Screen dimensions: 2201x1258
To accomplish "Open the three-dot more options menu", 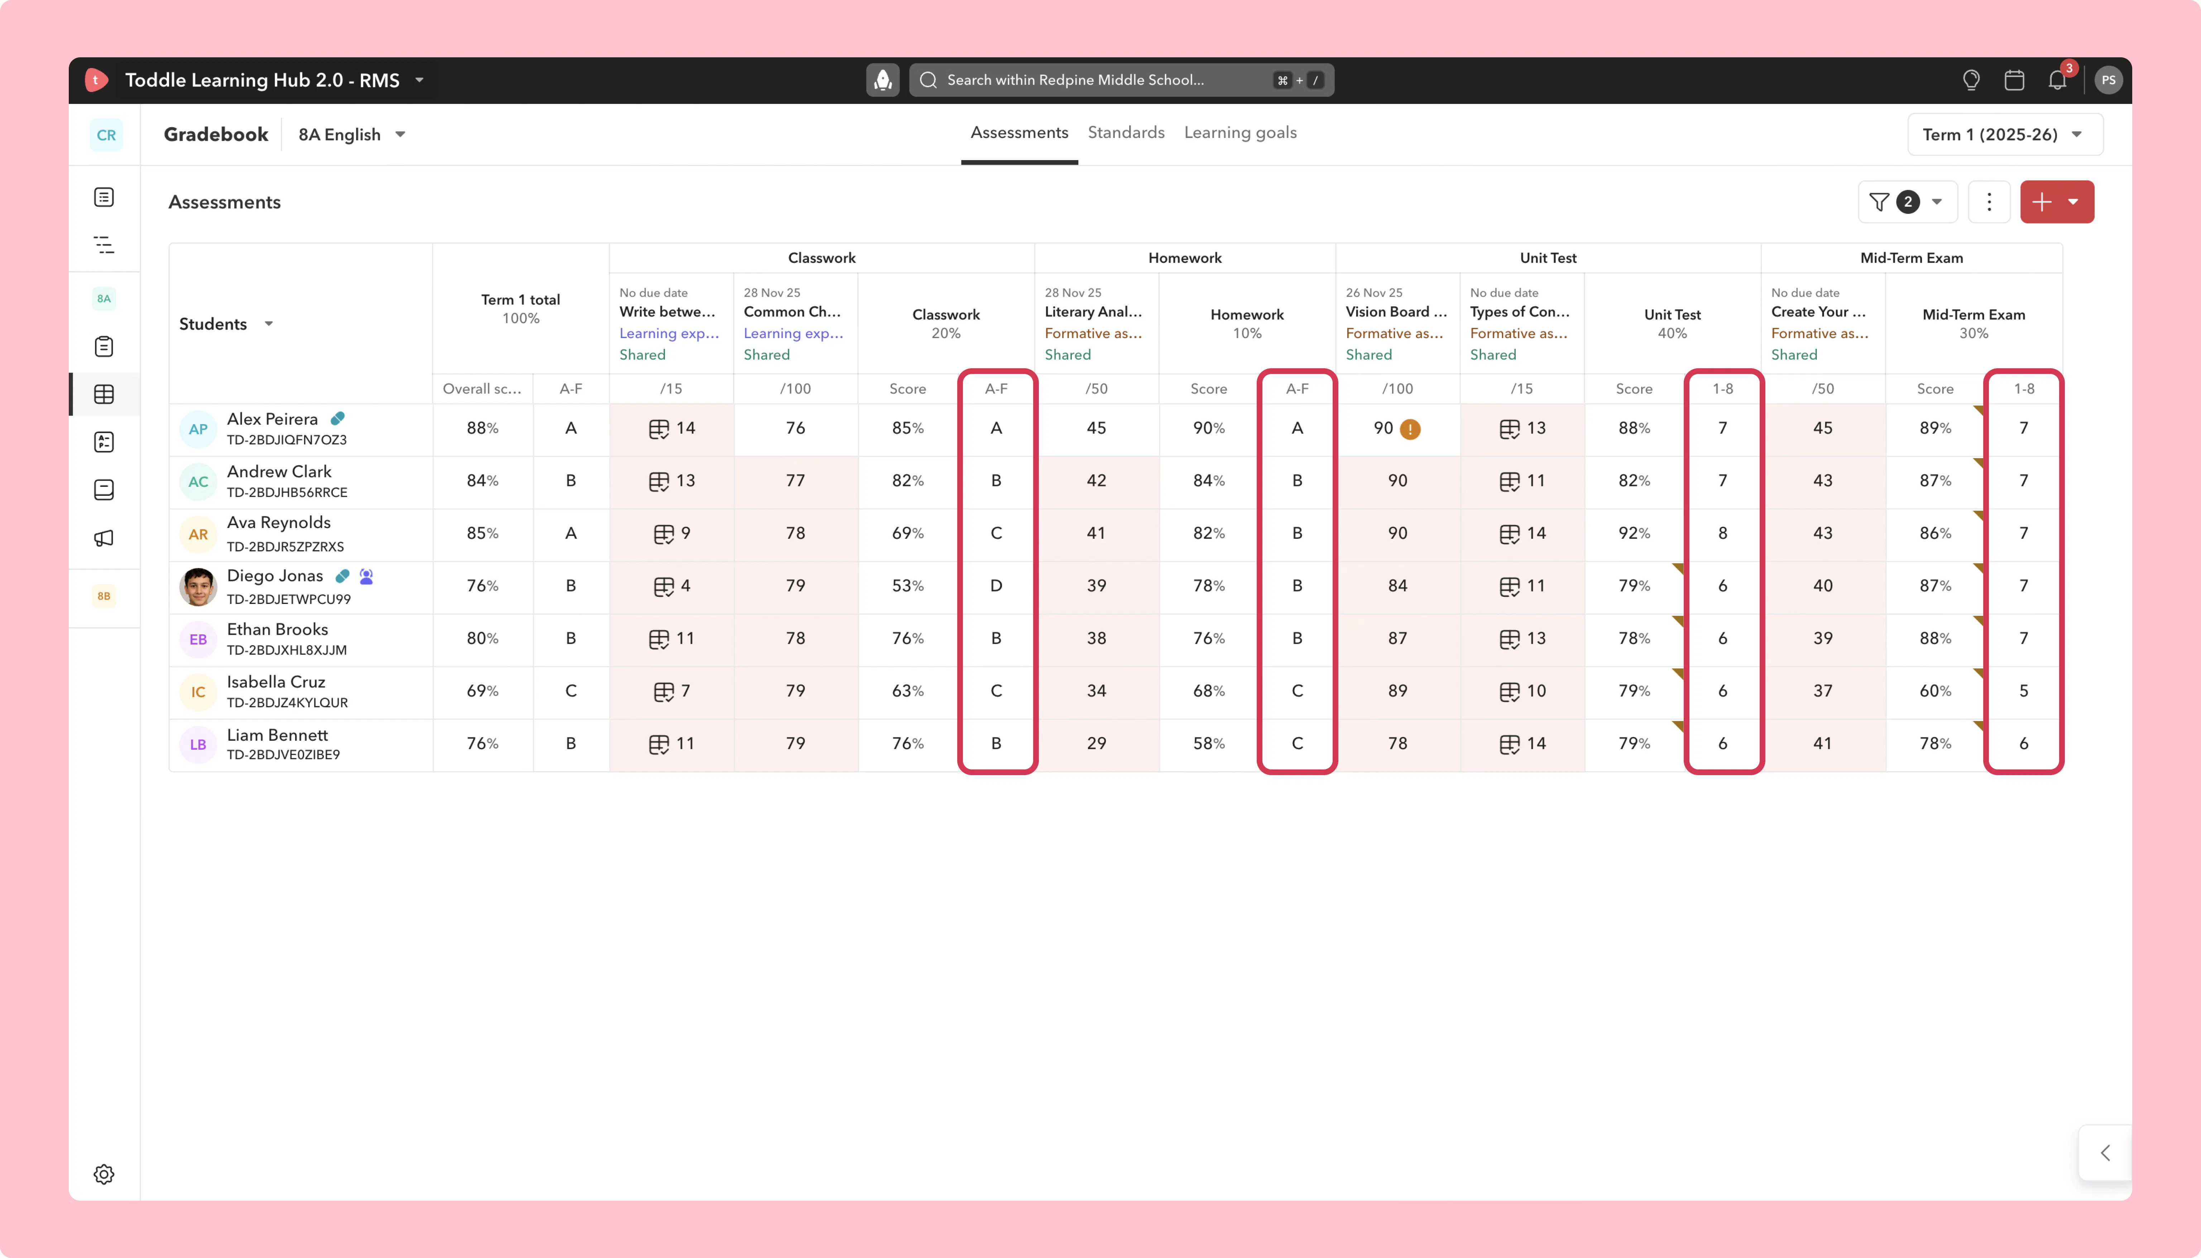I will click(1989, 202).
